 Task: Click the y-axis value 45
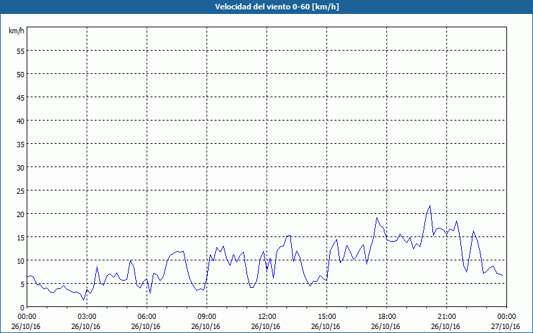(21, 97)
